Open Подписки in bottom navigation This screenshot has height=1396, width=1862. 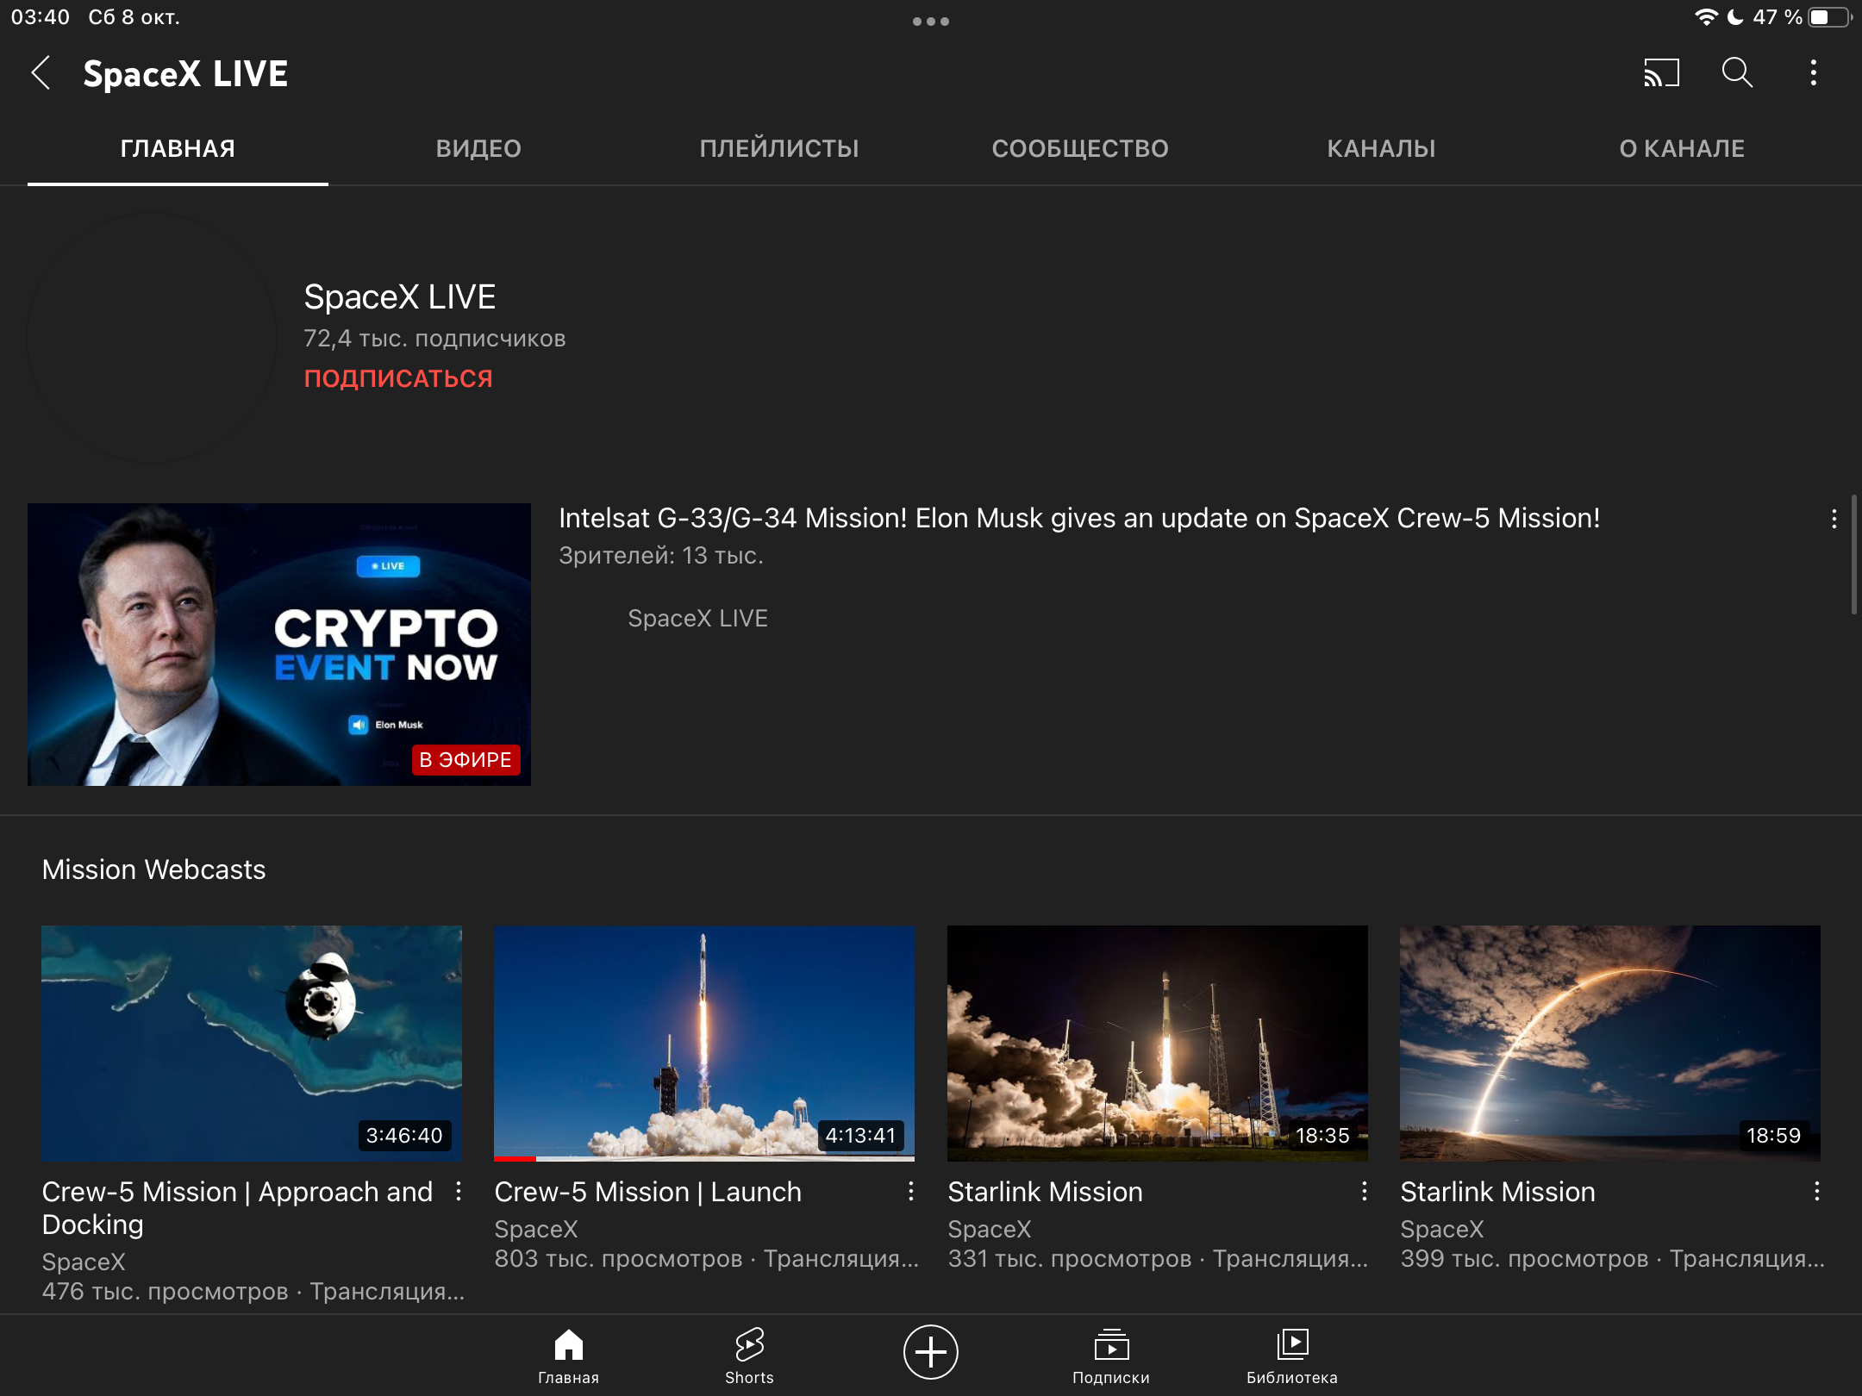coord(1111,1355)
